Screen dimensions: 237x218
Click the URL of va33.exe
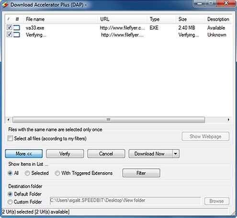[x=123, y=28]
